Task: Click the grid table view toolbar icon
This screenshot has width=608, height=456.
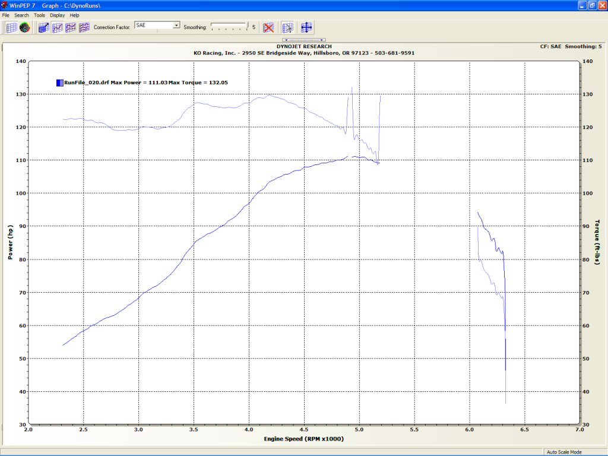Action: 11,27
